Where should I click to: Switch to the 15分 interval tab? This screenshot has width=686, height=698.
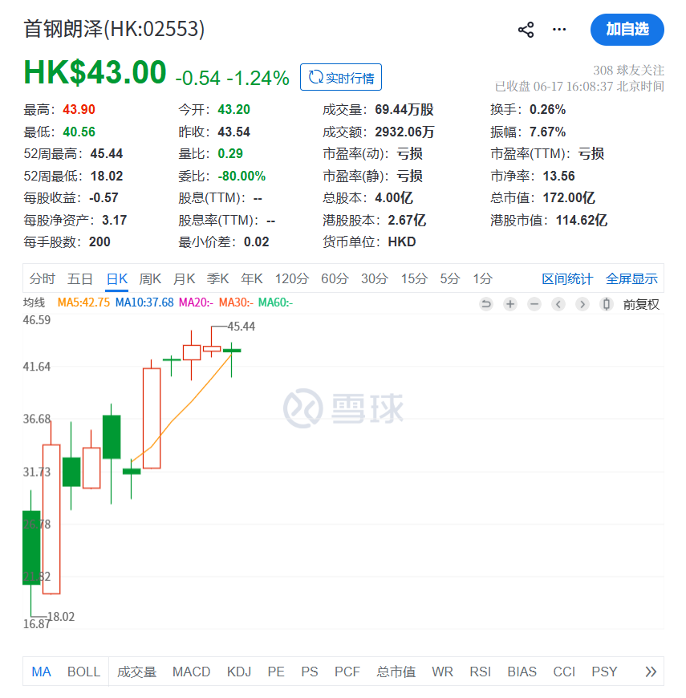tap(414, 278)
